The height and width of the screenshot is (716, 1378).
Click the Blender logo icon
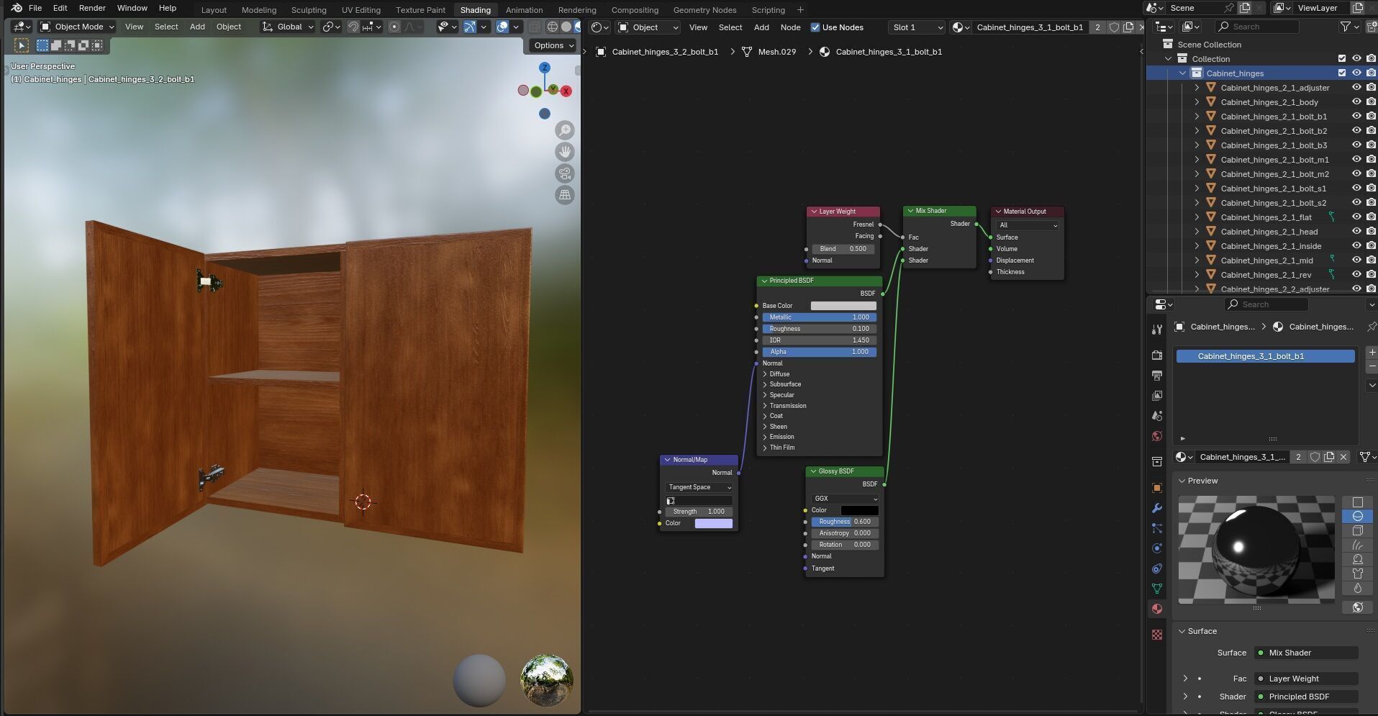coord(16,8)
